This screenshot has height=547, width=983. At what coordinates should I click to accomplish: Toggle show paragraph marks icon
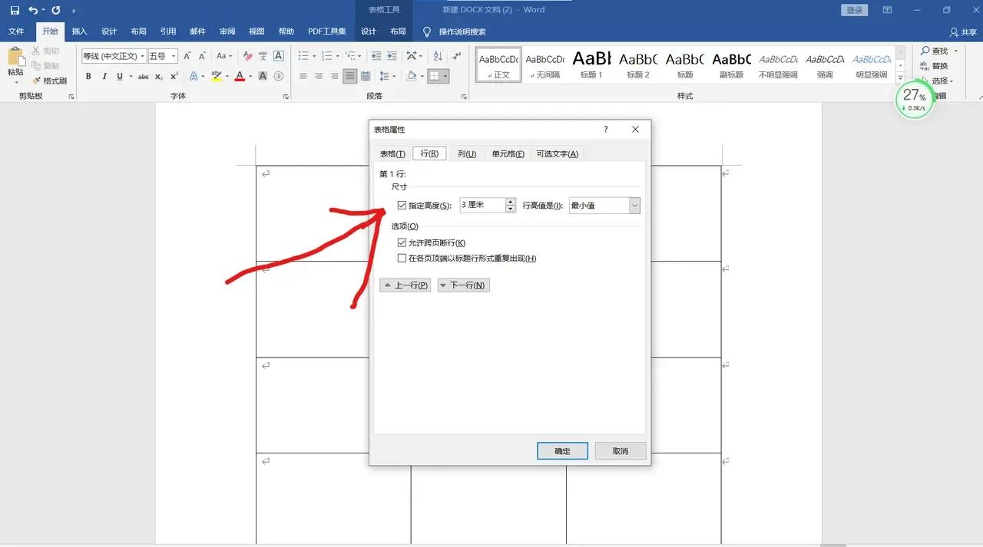(x=458, y=56)
